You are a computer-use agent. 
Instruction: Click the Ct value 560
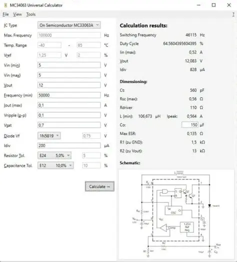[x=193, y=90]
